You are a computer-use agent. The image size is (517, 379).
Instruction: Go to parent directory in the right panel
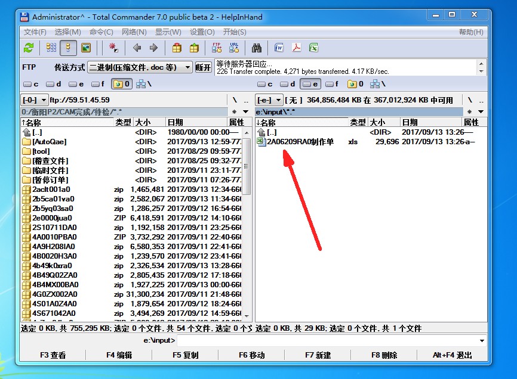[x=481, y=100]
